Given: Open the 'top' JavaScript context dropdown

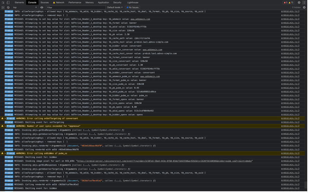Looking at the screenshot, I should click(25, 7).
